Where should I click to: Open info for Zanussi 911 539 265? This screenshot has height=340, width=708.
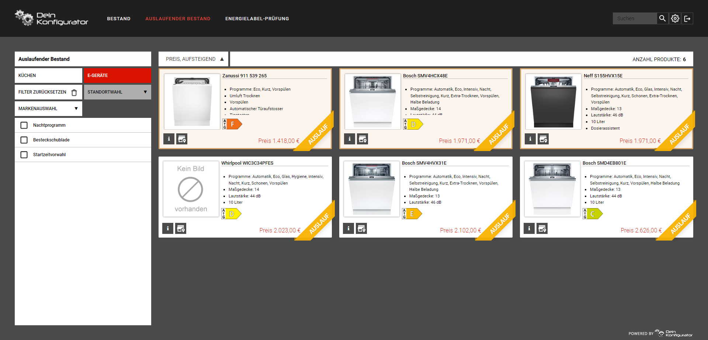tap(169, 139)
